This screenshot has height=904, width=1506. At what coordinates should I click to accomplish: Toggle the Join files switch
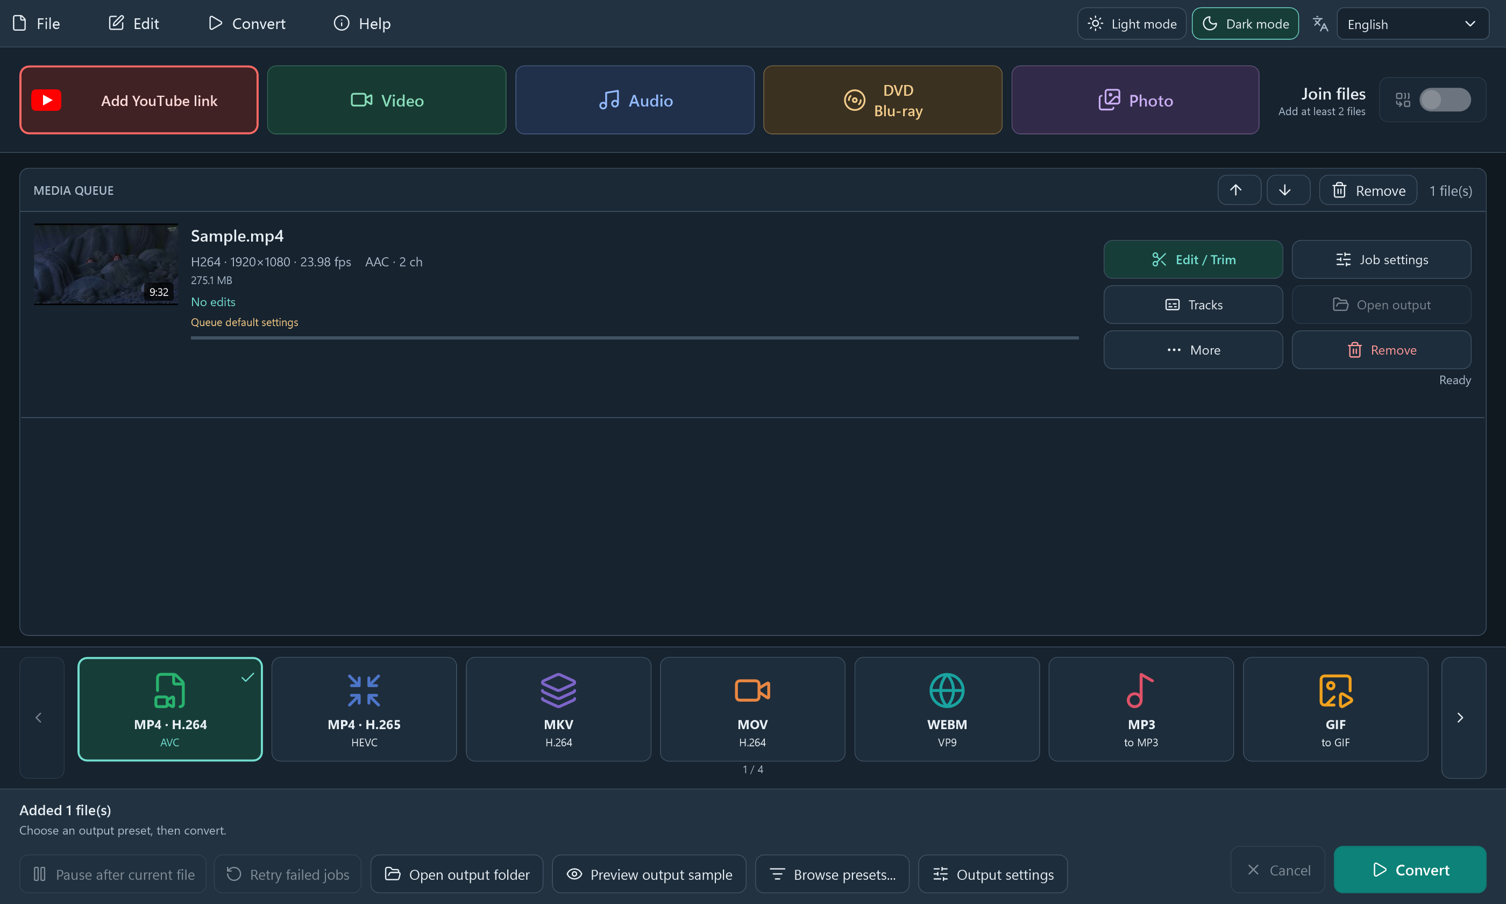click(1445, 100)
